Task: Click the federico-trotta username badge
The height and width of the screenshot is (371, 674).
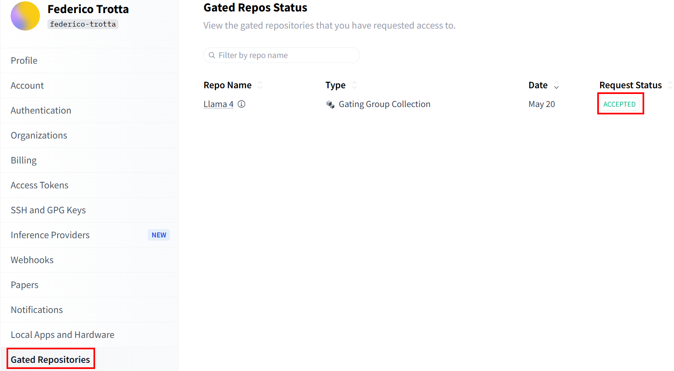Action: pyautogui.click(x=82, y=24)
